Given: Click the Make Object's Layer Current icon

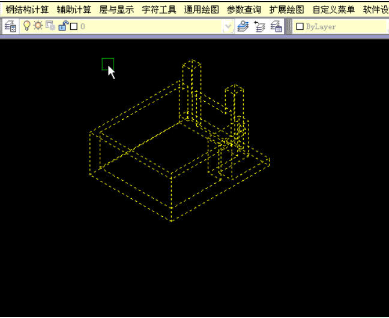Looking at the screenshot, I should tap(243, 26).
